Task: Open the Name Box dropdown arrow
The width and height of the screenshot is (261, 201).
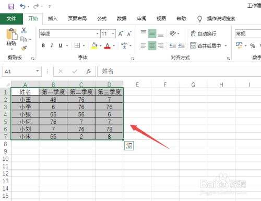Action: tap(38, 71)
